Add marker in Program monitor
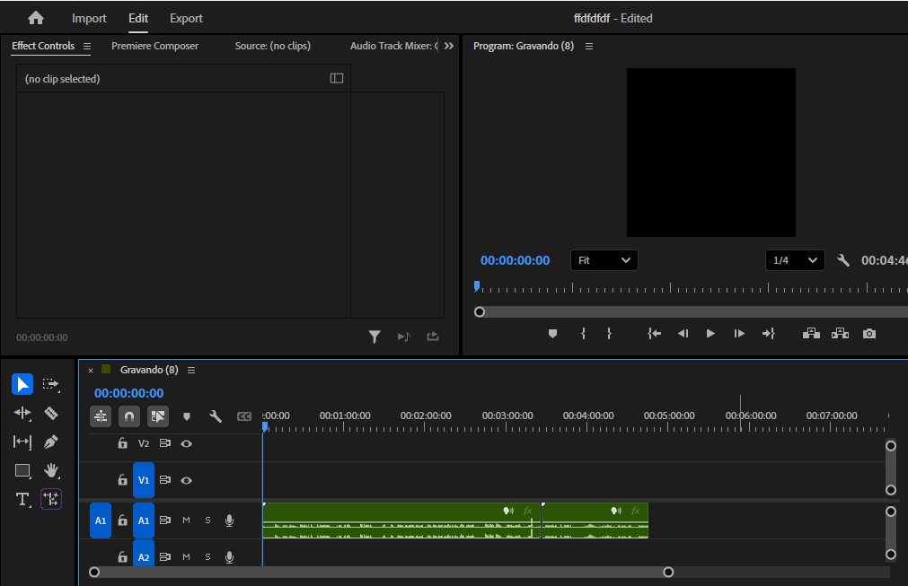This screenshot has width=908, height=586. (552, 334)
